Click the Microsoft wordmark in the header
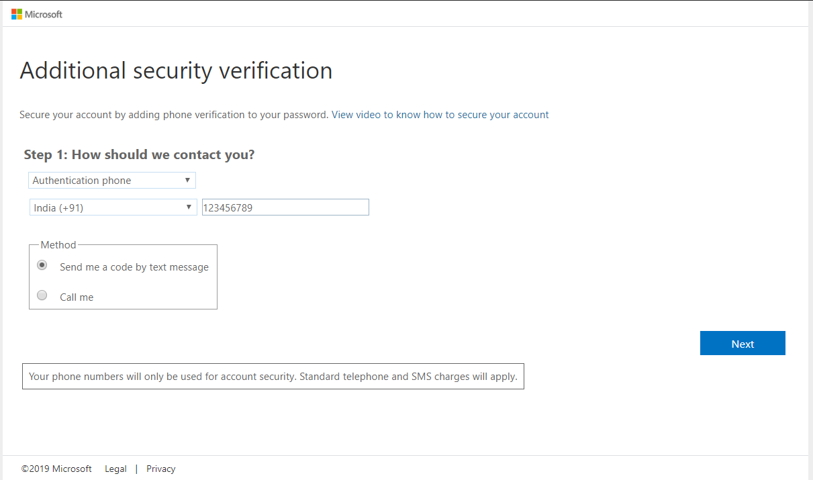The height and width of the screenshot is (480, 813). [44, 14]
